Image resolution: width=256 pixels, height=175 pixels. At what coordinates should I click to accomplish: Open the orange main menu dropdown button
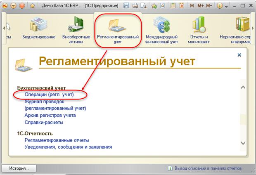pyautogui.click(x=14, y=6)
